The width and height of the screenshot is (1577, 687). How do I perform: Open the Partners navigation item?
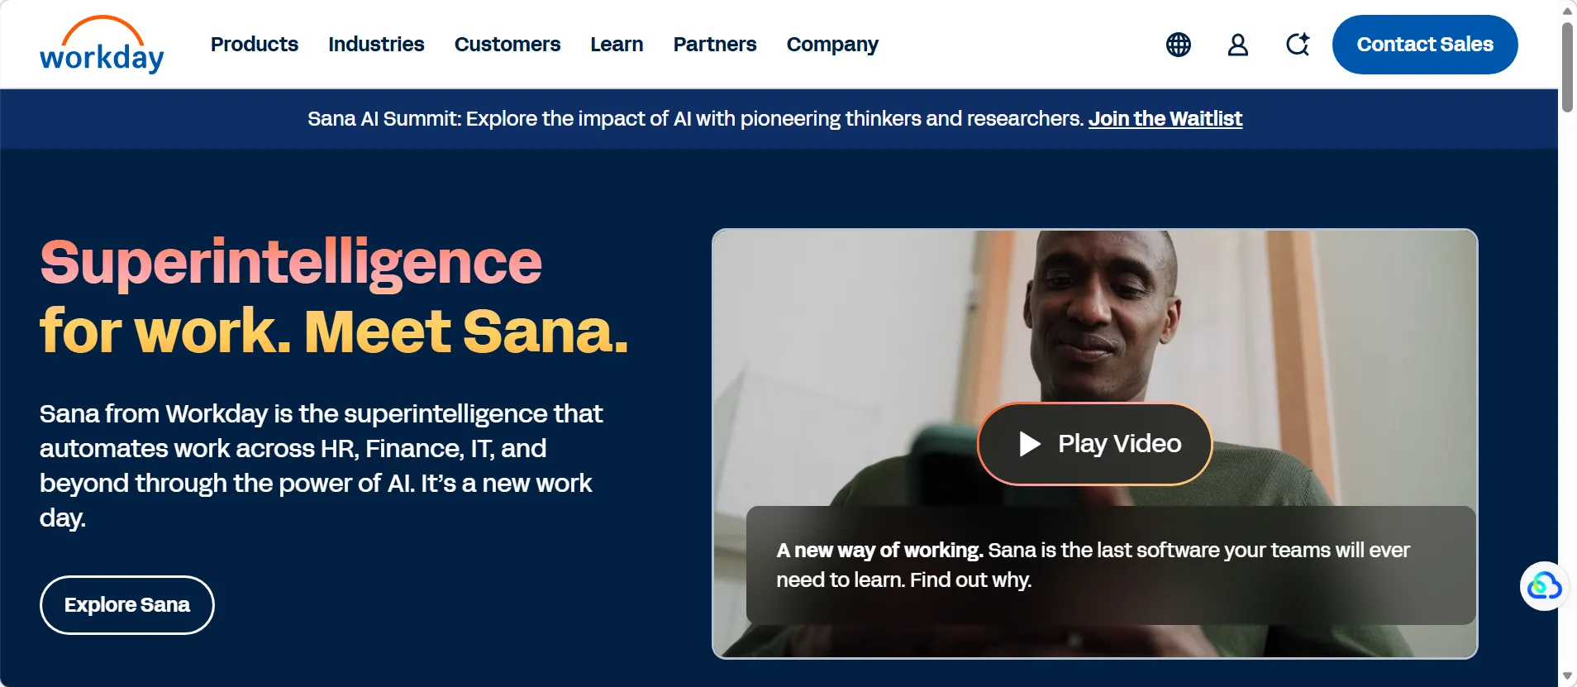click(x=714, y=45)
